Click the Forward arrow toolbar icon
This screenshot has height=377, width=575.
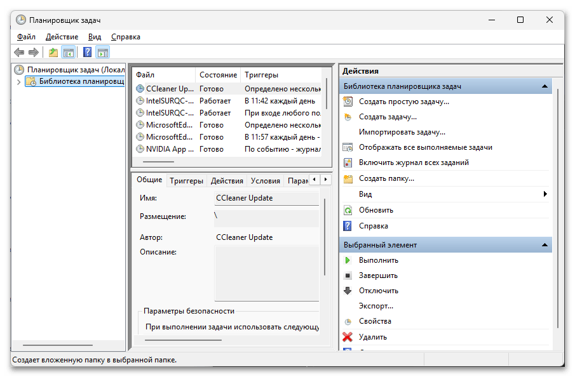point(34,53)
